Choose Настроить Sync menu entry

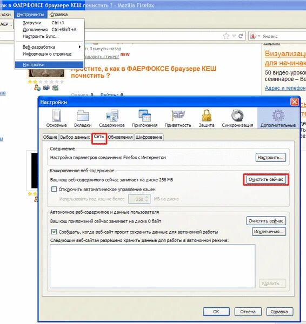(50, 36)
